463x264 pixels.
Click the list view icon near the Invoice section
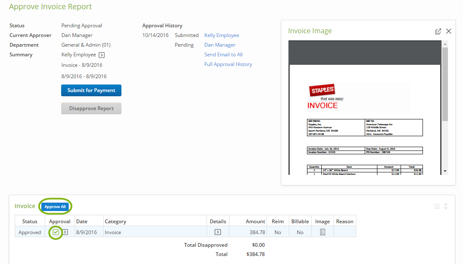point(436,206)
